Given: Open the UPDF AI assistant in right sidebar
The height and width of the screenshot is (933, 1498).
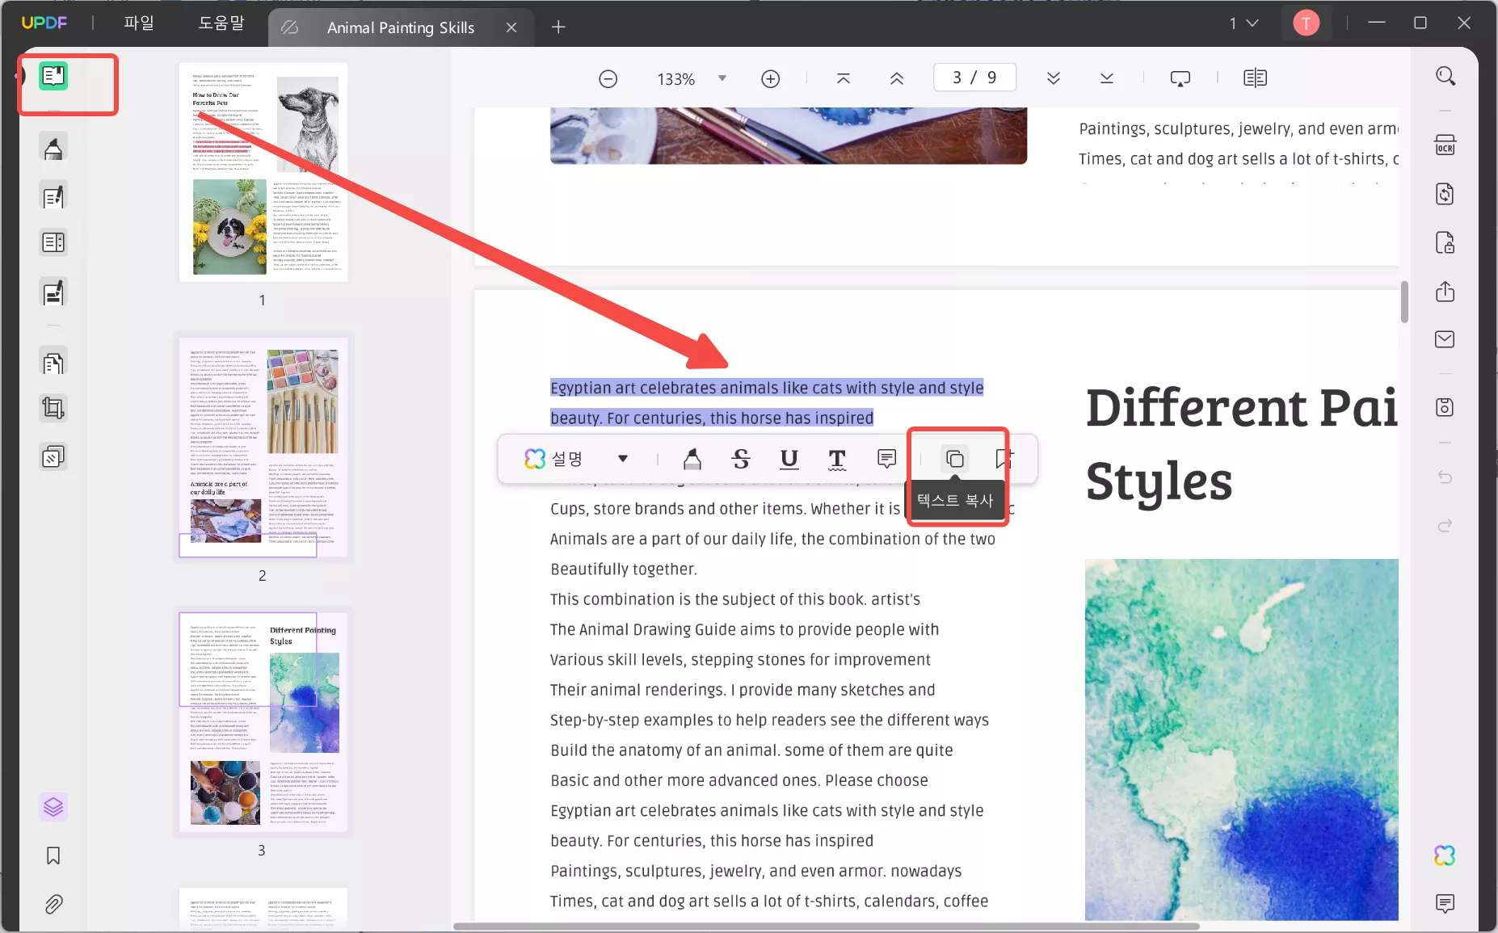Looking at the screenshot, I should [1445, 855].
